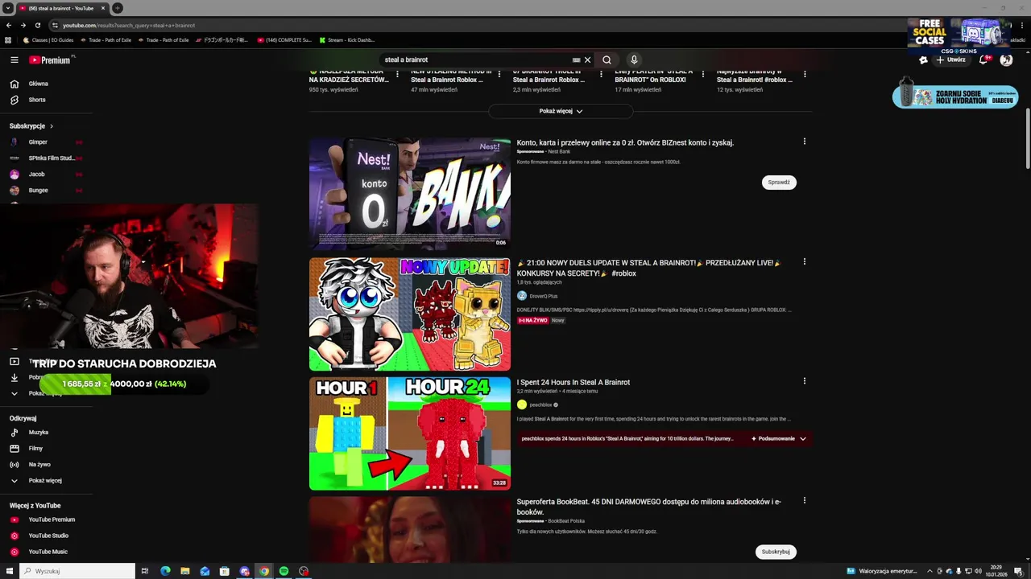
Task: Open Spotify from the taskbar
Action: click(x=284, y=571)
